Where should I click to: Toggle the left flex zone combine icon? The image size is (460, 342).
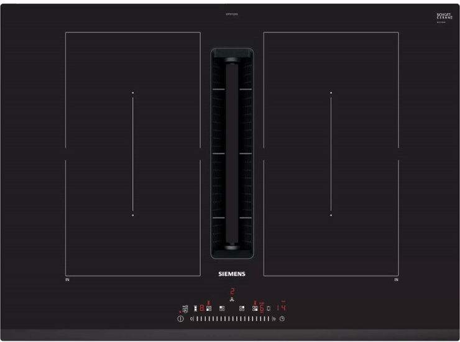(195, 308)
